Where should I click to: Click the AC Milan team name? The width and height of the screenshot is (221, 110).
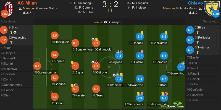[x=27, y=3]
